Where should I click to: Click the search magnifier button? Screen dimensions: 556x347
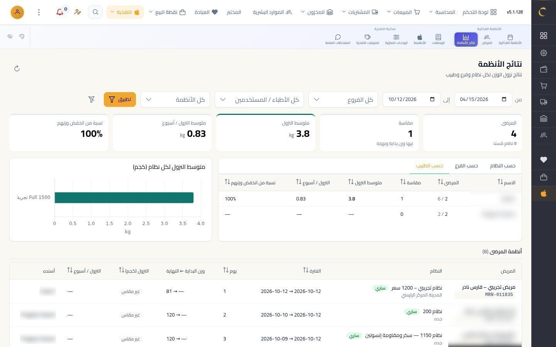point(95,12)
